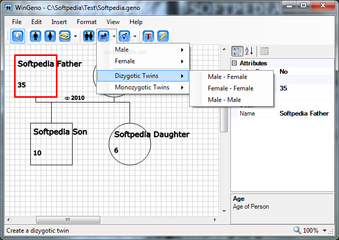Viewport: 339px width, 240px height.
Task: Pick Male - Male twins option
Action: point(231,100)
